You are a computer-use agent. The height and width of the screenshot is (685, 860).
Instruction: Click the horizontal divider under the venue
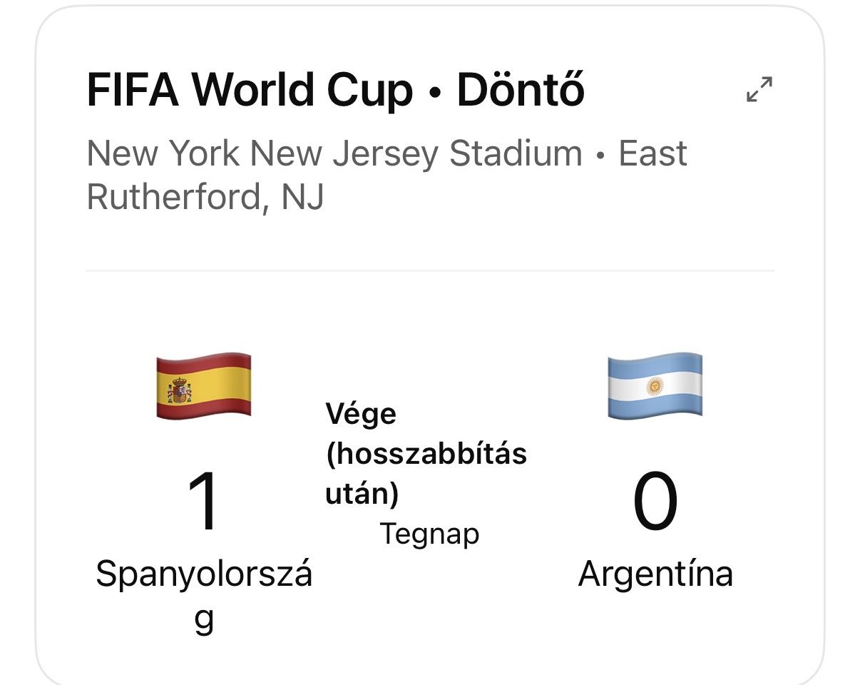click(430, 271)
